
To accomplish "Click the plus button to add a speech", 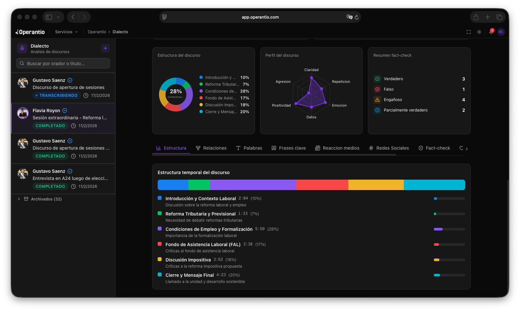I will coord(105,48).
